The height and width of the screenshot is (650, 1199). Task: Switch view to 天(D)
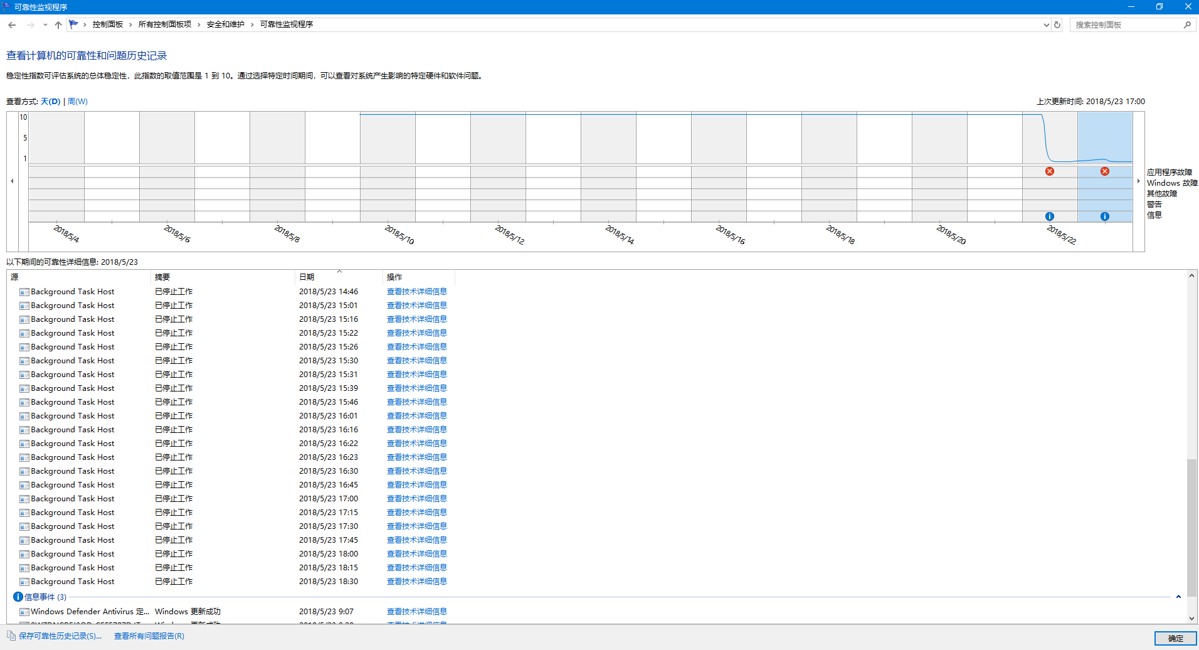51,101
